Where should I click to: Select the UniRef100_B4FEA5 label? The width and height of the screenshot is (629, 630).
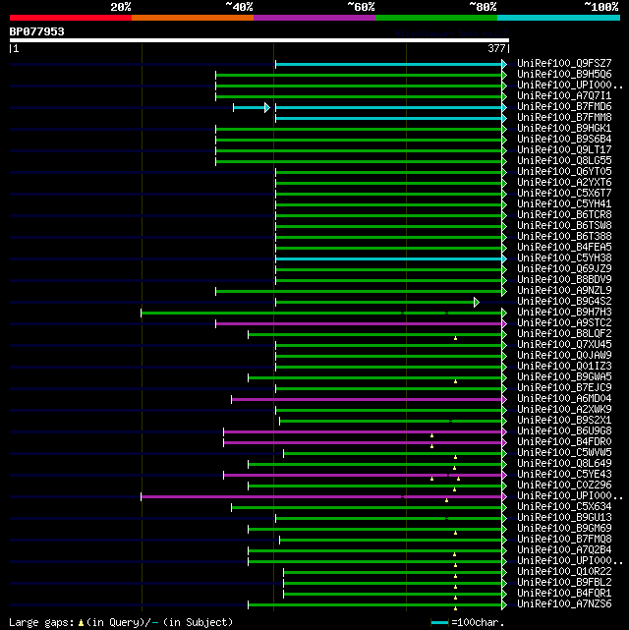(564, 248)
